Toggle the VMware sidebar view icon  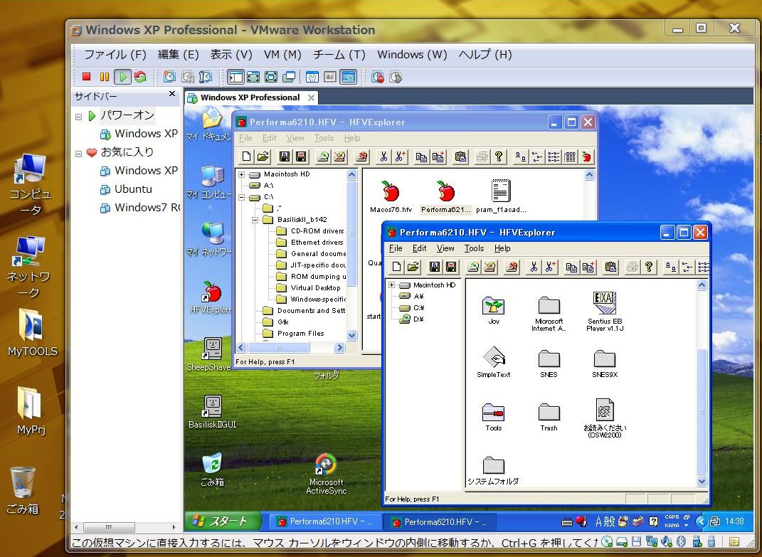coord(236,77)
